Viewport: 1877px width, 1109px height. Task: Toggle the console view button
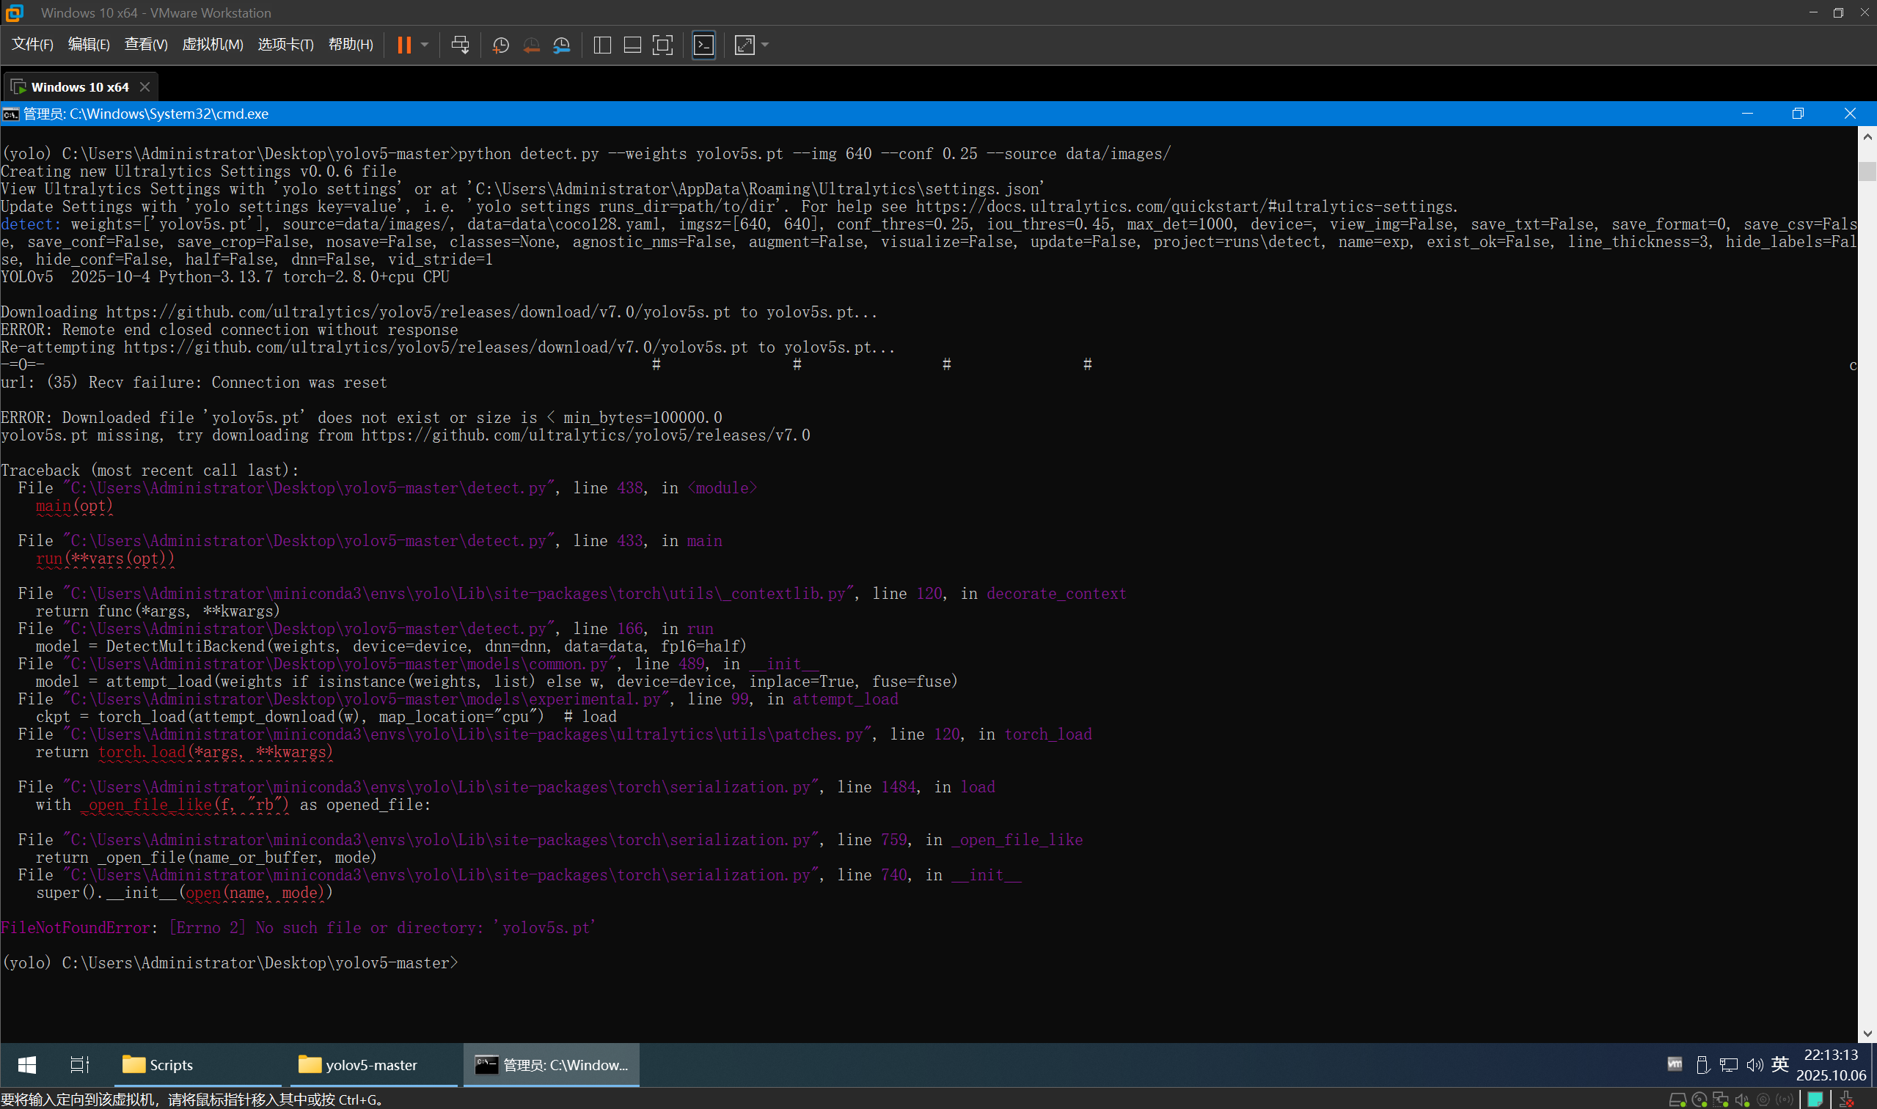[x=703, y=45]
